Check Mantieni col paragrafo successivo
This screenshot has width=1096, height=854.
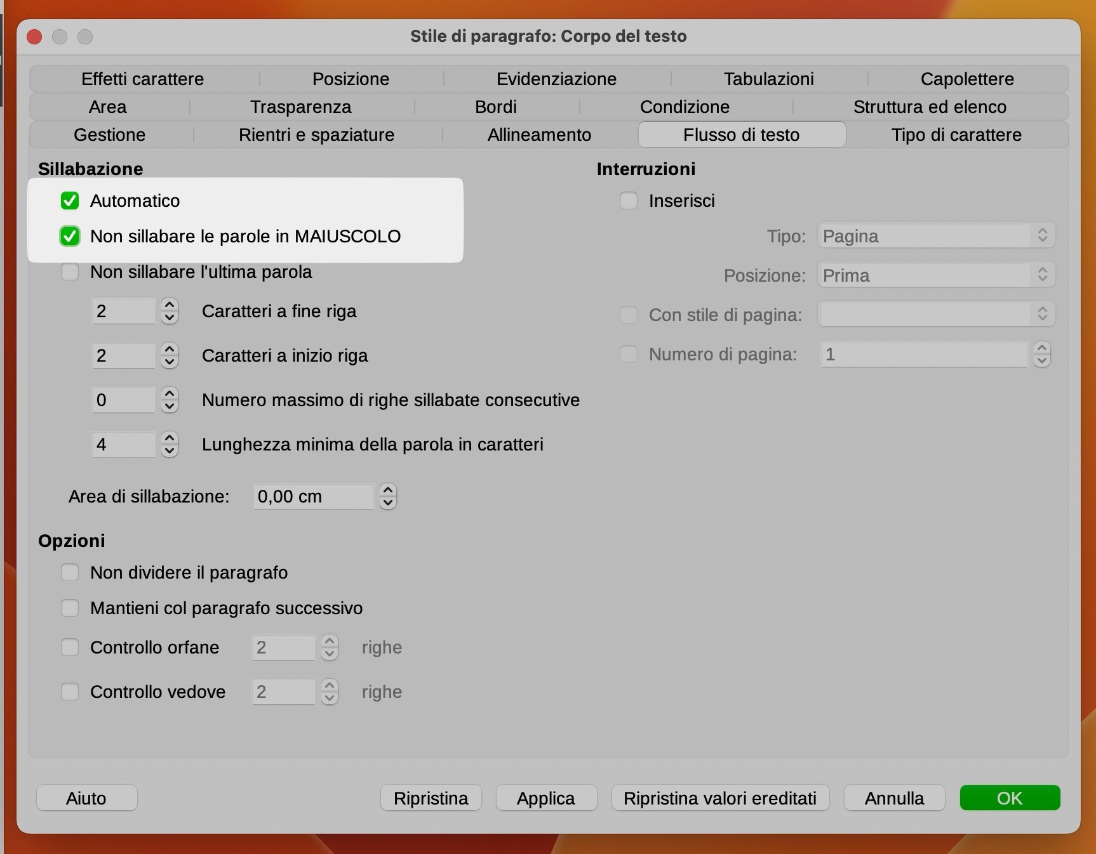[70, 608]
